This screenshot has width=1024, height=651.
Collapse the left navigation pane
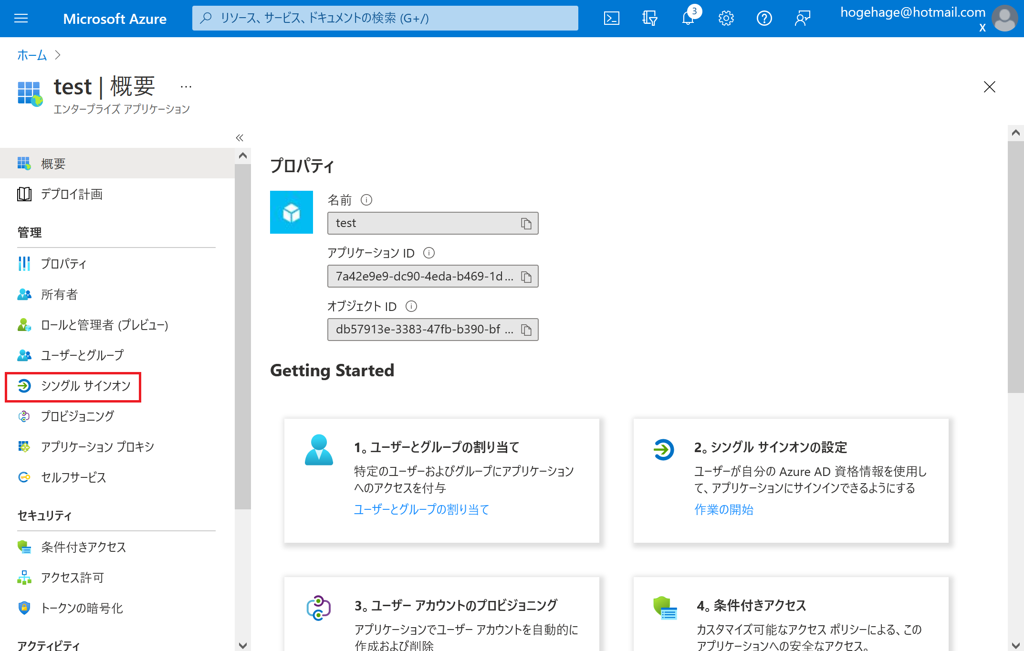pyautogui.click(x=240, y=138)
